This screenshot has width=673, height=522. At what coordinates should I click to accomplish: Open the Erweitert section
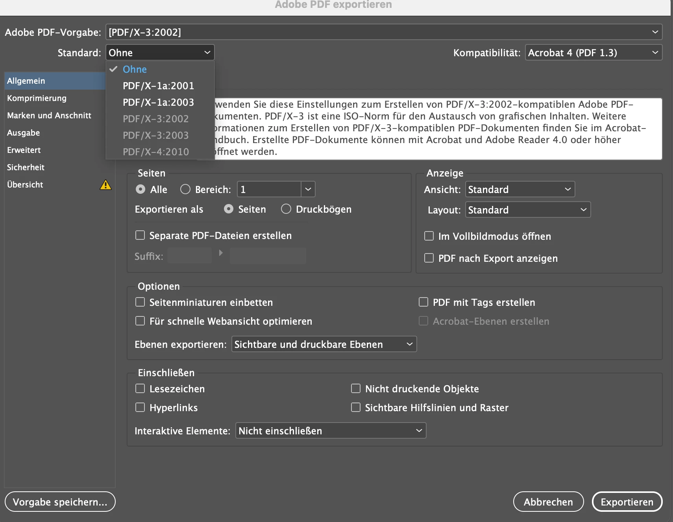[55, 150]
